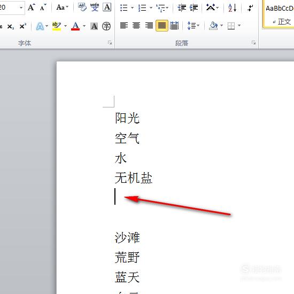
Task: Align text right
Action: pyautogui.click(x=149, y=25)
